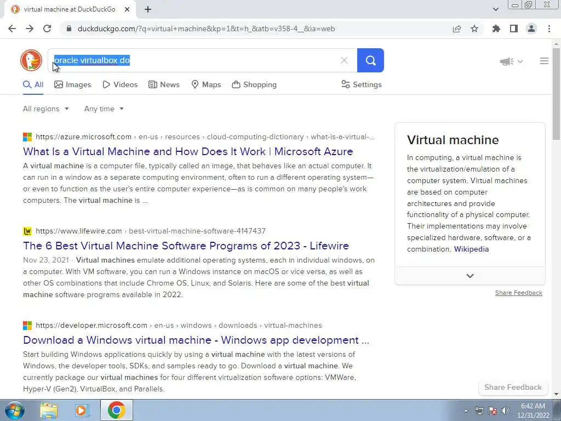Select the All search tab

pyautogui.click(x=33, y=84)
